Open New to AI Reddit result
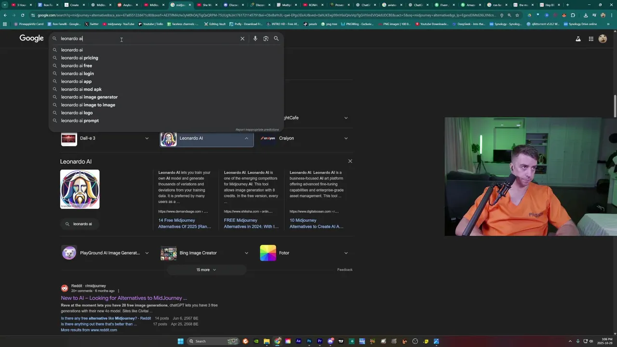The width and height of the screenshot is (617, 347). 124,298
